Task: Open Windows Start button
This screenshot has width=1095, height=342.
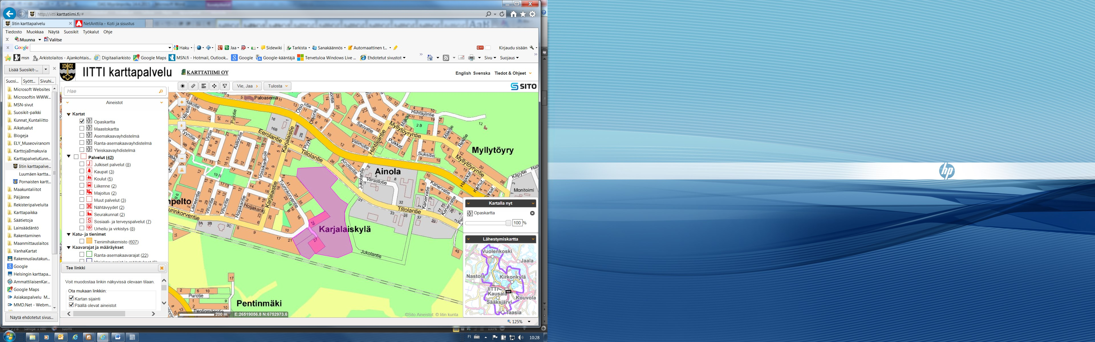Action: (x=9, y=337)
